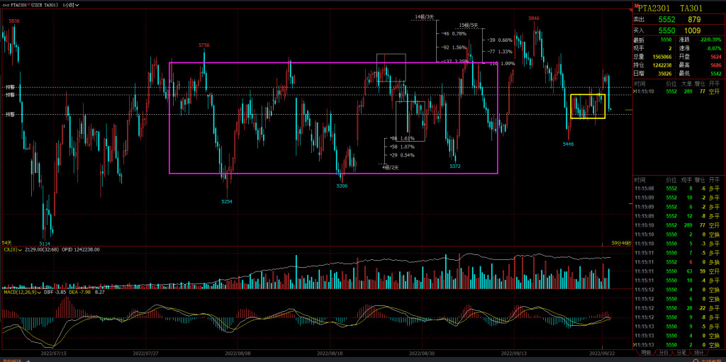The height and width of the screenshot is (362, 726).
Task: Click the 5846 high price marker
Action: (533, 18)
